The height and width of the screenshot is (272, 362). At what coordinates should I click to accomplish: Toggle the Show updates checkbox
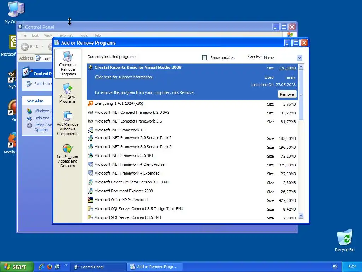(204, 58)
